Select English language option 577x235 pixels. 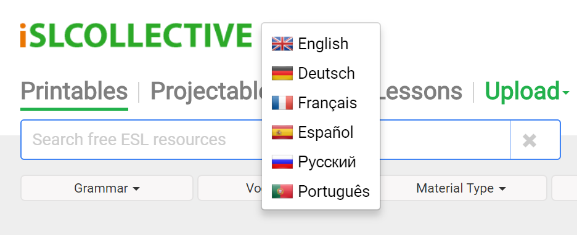[321, 44]
